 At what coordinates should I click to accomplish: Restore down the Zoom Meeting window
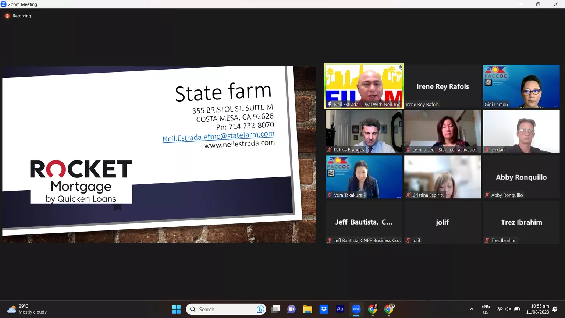(538, 4)
